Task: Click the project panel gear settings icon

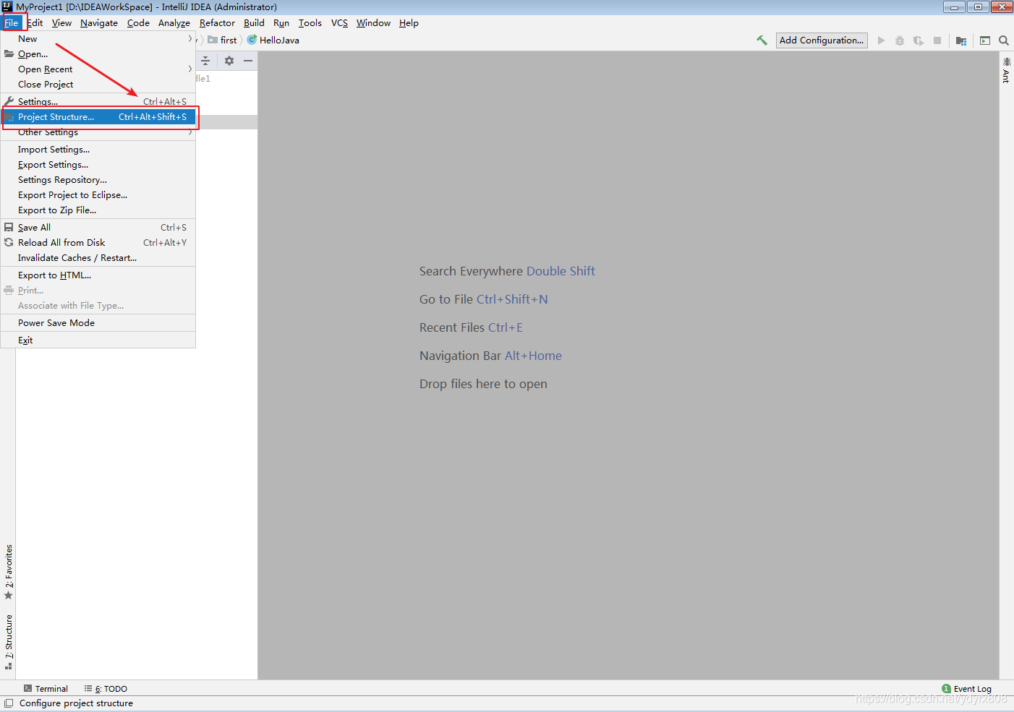Action: [x=229, y=61]
